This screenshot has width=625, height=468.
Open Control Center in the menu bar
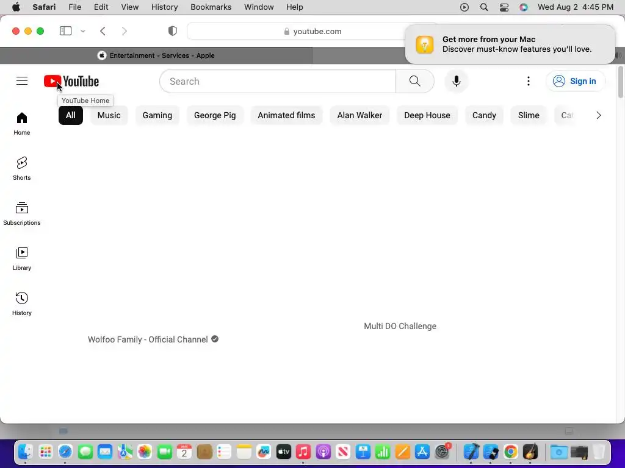(x=504, y=7)
